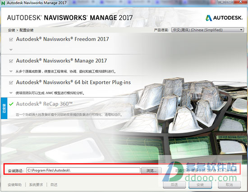Uncheck Autodesk Navisworks Manage 2017 checkbox
Image resolution: width=248 pixels, height=192 pixels.
11,61
